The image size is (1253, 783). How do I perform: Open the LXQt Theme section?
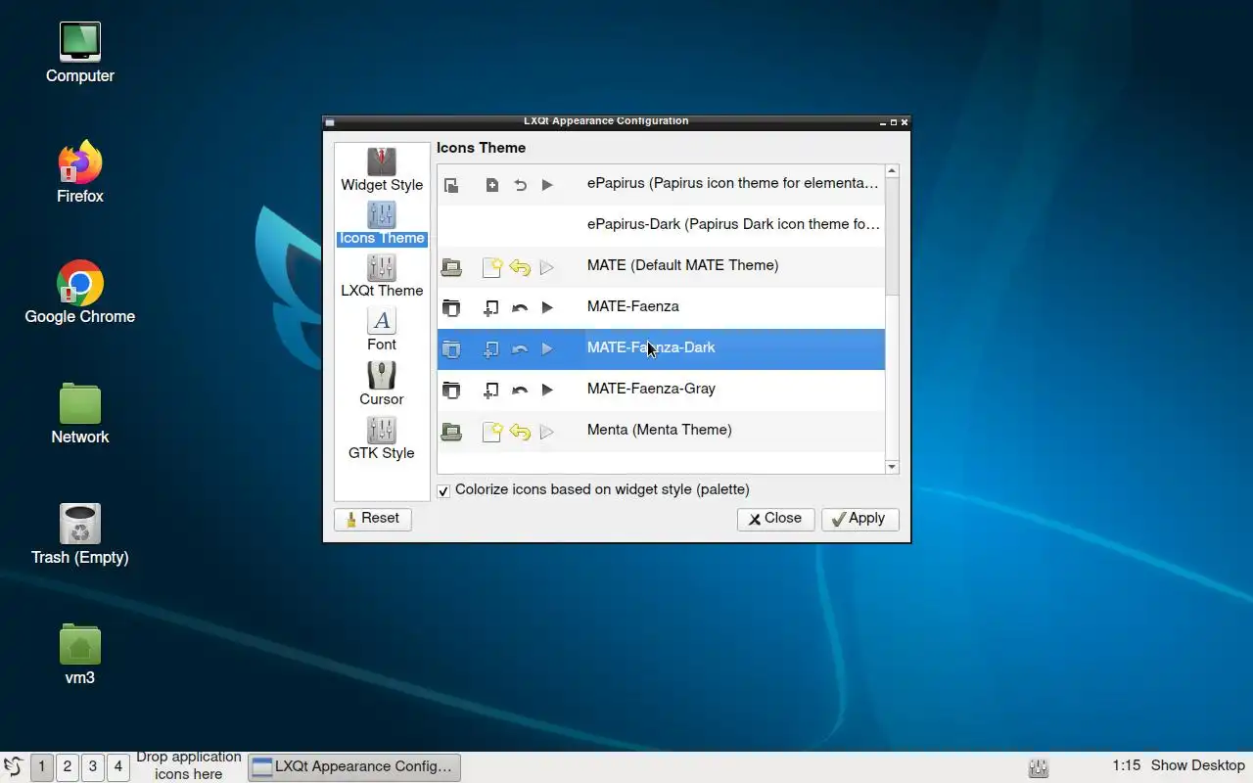pyautogui.click(x=382, y=276)
